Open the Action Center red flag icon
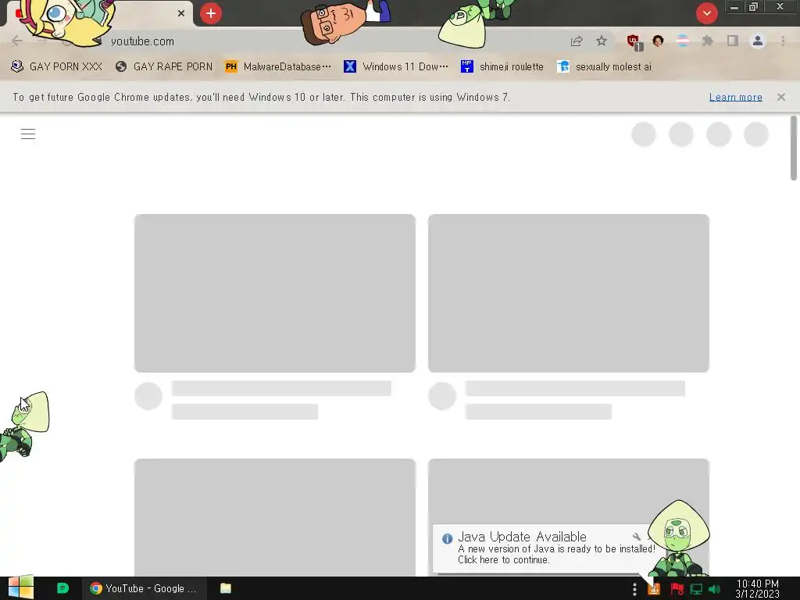This screenshot has width=800, height=600. click(677, 589)
